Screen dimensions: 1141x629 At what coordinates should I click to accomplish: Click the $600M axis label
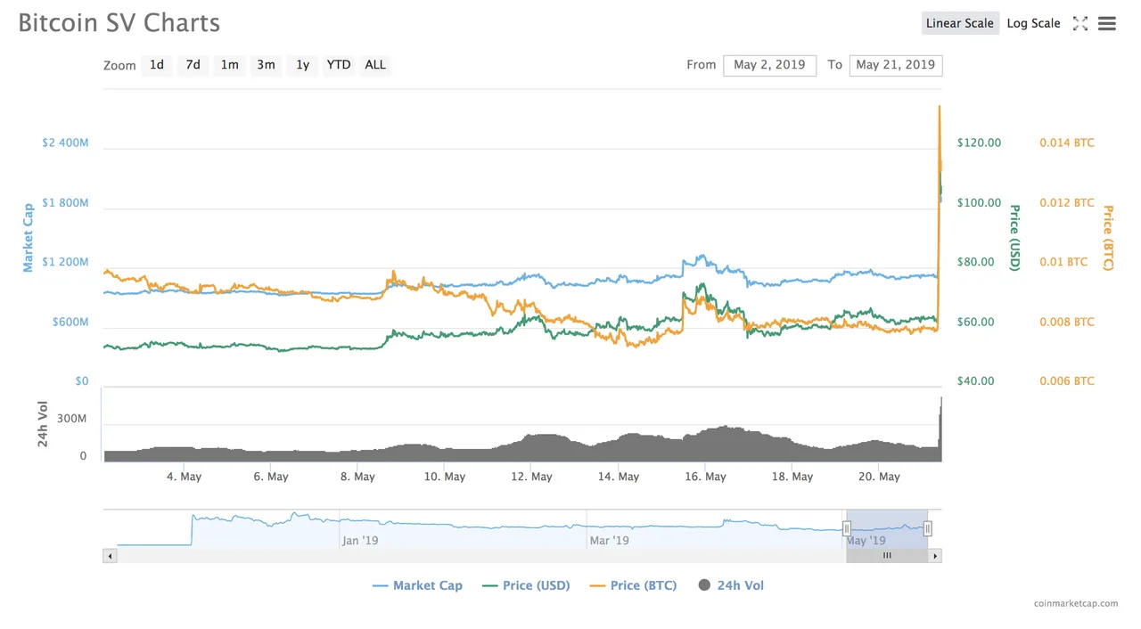point(69,322)
